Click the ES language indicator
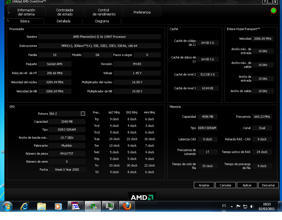This screenshot has width=282, height=220. tap(224, 206)
